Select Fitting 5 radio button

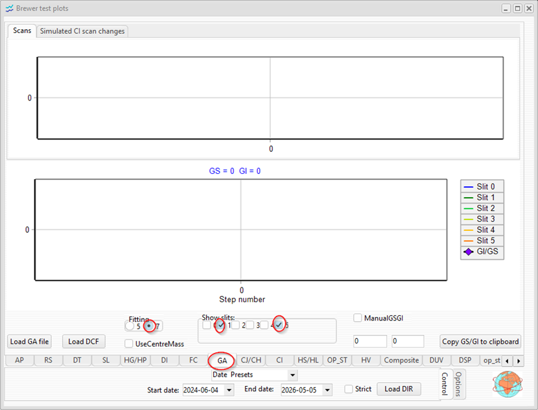[130, 326]
